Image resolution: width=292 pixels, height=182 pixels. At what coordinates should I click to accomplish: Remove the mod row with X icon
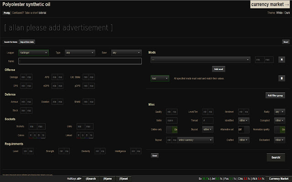pos(281,60)
